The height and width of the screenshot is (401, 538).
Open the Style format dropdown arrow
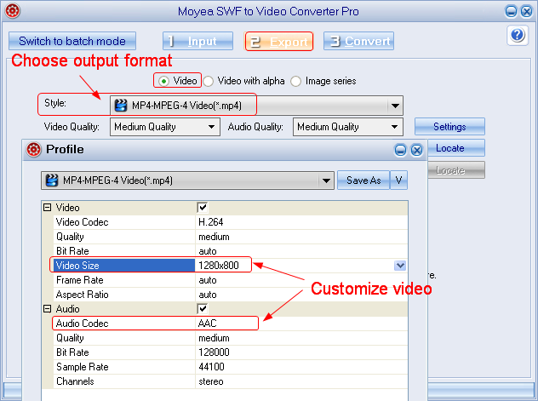point(395,106)
